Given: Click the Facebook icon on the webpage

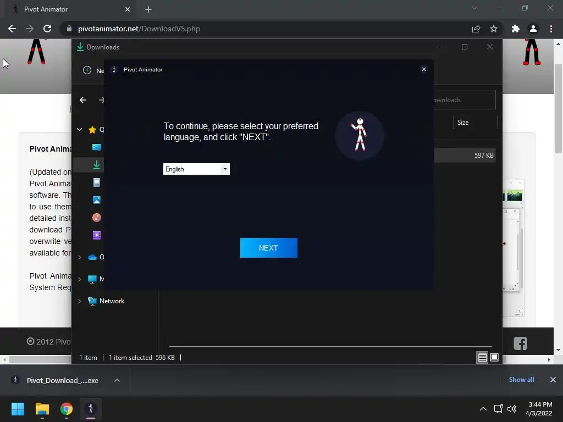Looking at the screenshot, I should (520, 343).
